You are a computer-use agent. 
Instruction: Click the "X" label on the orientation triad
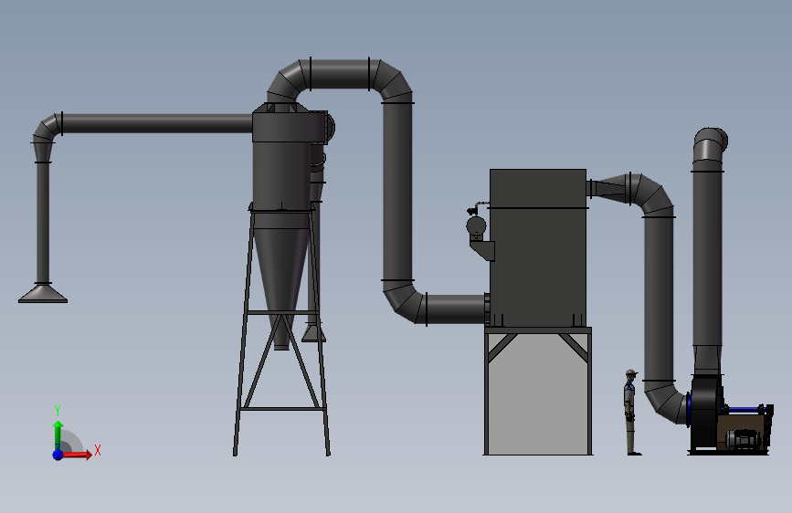[x=98, y=450]
